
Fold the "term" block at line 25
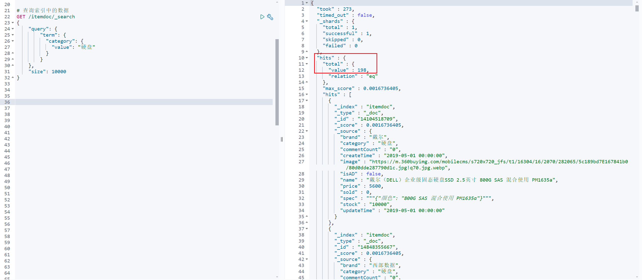coord(13,35)
